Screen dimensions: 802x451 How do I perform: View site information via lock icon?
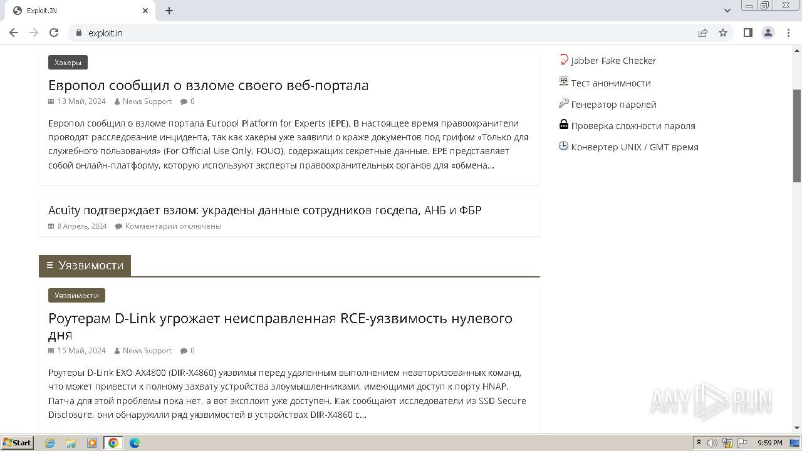coord(78,33)
